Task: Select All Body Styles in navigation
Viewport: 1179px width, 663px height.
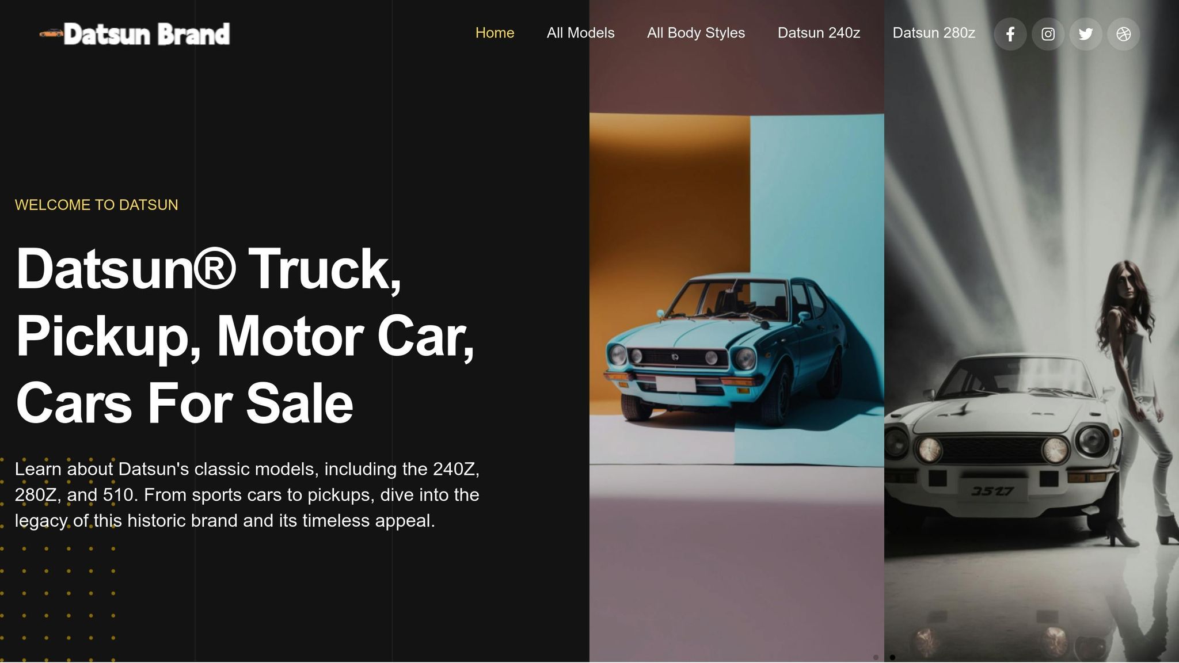Action: coord(696,33)
